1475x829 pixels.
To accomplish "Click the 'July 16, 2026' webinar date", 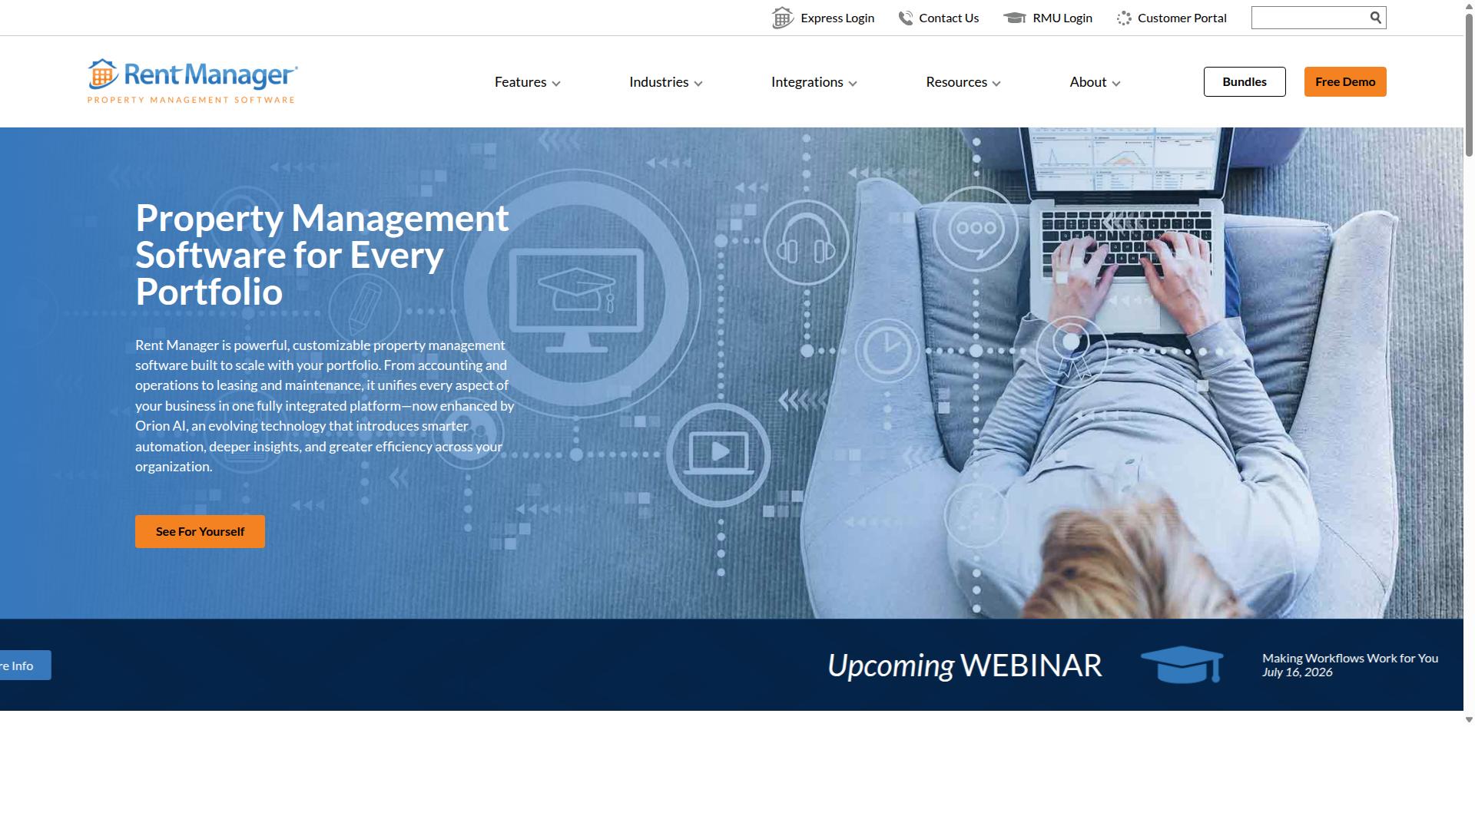I will (1297, 672).
